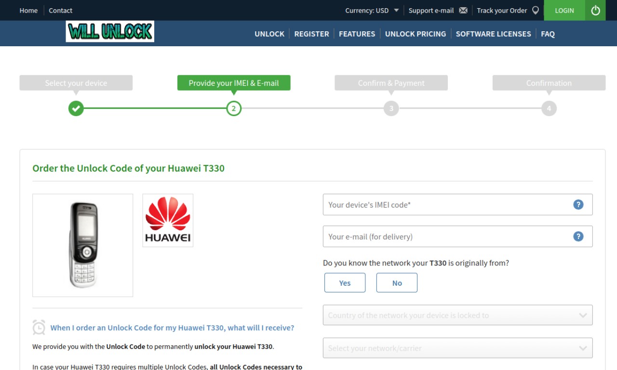Select the 'Provide your IMEI & E-mail' step tab
617x370 pixels.
(x=234, y=83)
